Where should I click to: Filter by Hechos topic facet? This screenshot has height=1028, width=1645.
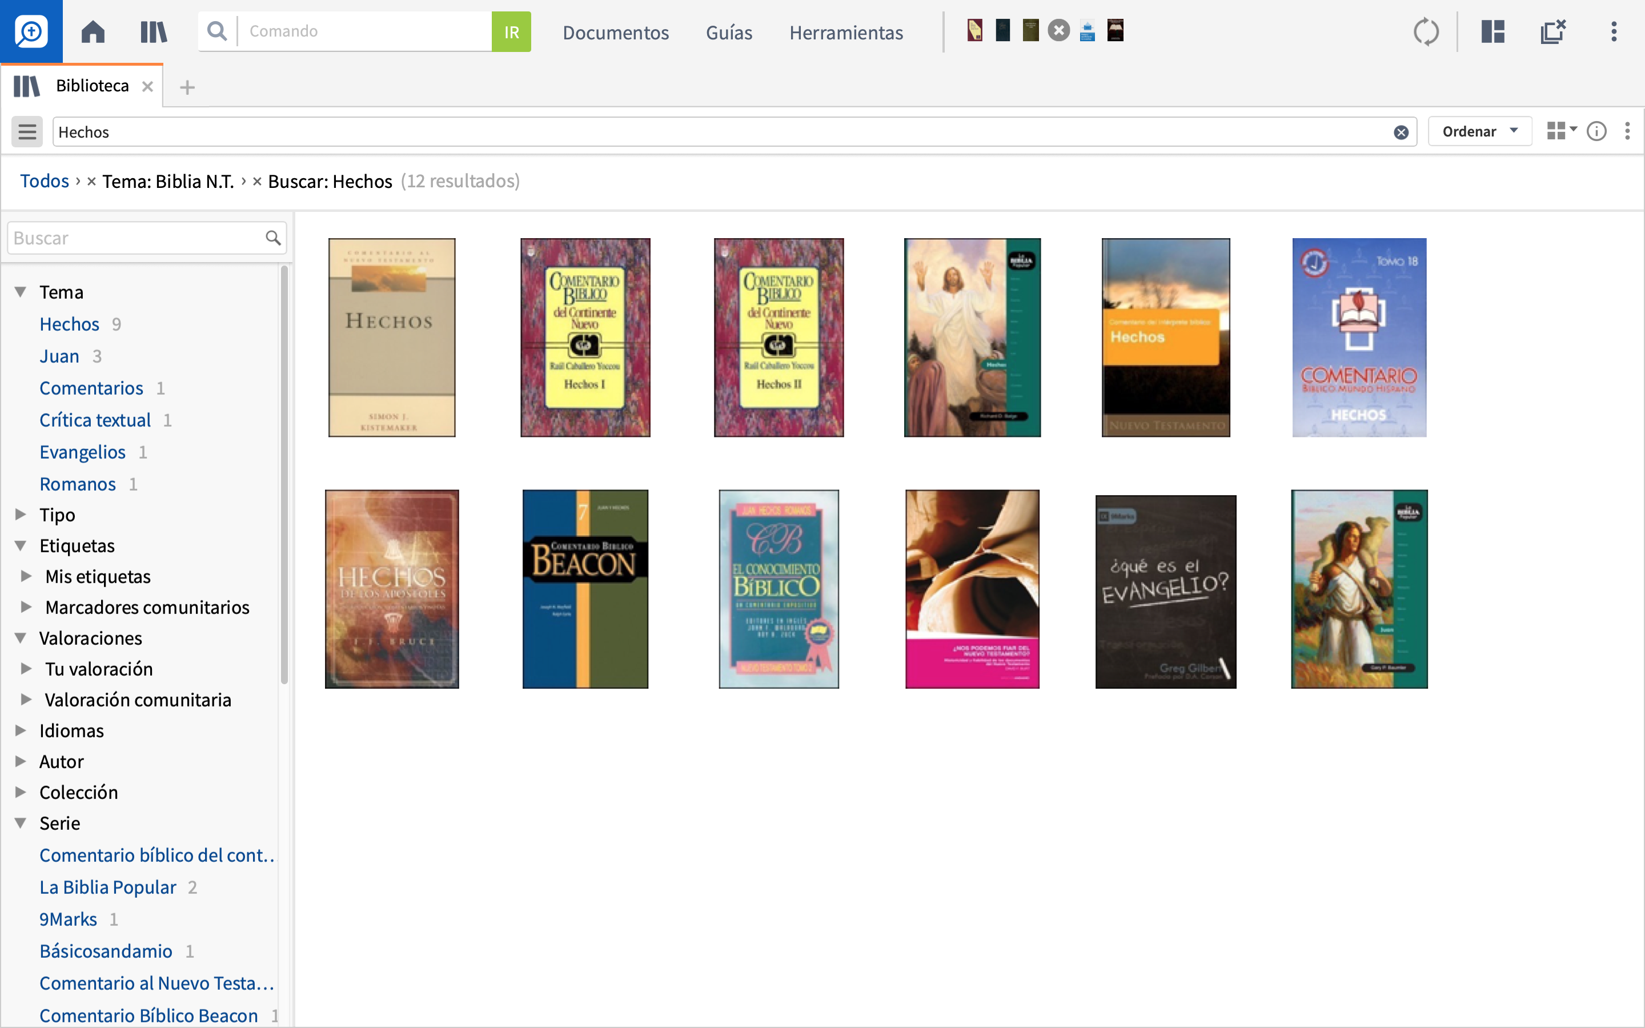(69, 324)
